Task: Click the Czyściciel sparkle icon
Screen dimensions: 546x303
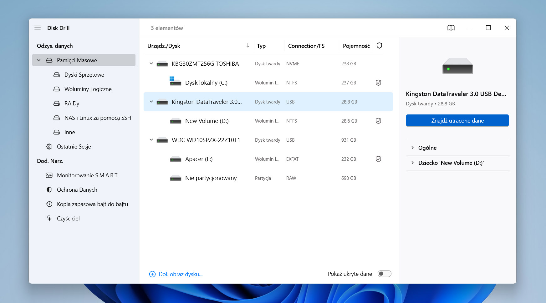Action: 49,218
